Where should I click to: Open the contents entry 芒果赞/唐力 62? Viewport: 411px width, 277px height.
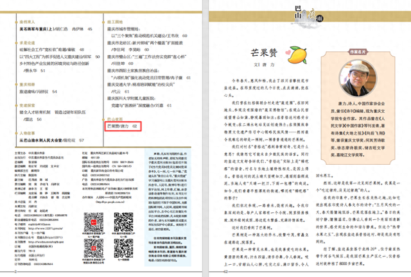point(122,126)
